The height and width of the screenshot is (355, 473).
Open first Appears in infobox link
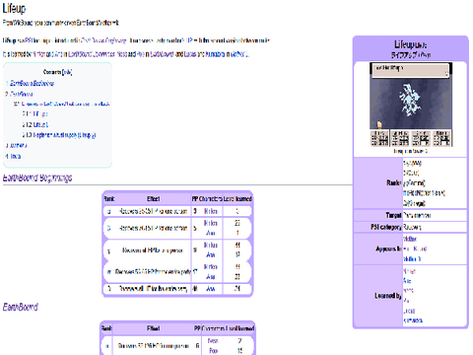tap(410, 239)
